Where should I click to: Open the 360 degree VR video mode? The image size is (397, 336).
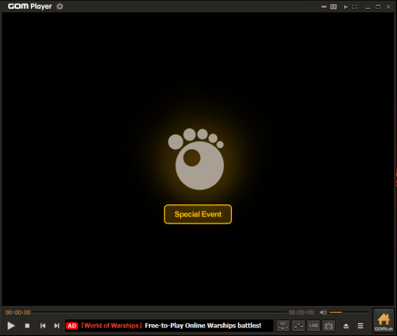pos(283,326)
